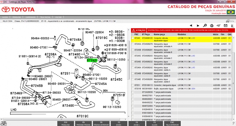Check the box for PNC 87246A row
The height and width of the screenshot is (126, 236).
point(132,67)
